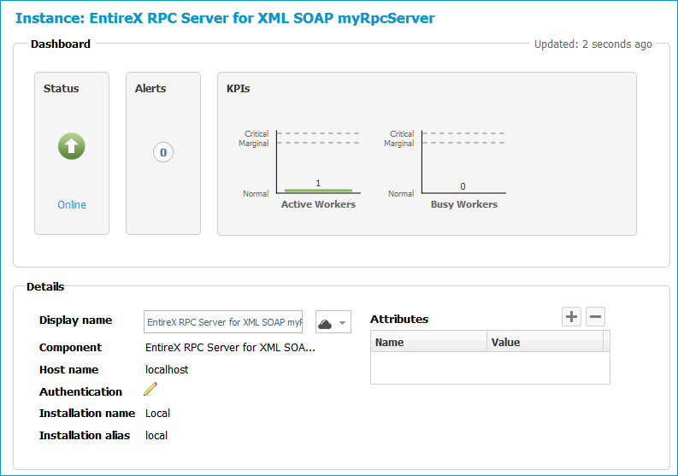Click the green Online status arrow icon

(71, 146)
